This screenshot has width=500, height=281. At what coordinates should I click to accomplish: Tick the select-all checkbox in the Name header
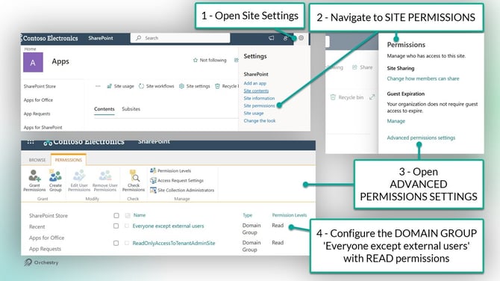pos(116,215)
